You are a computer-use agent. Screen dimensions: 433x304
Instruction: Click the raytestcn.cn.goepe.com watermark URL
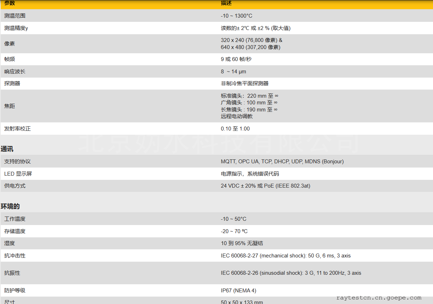(x=379, y=298)
